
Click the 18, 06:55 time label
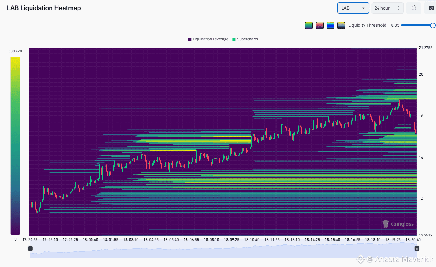pos(191,240)
